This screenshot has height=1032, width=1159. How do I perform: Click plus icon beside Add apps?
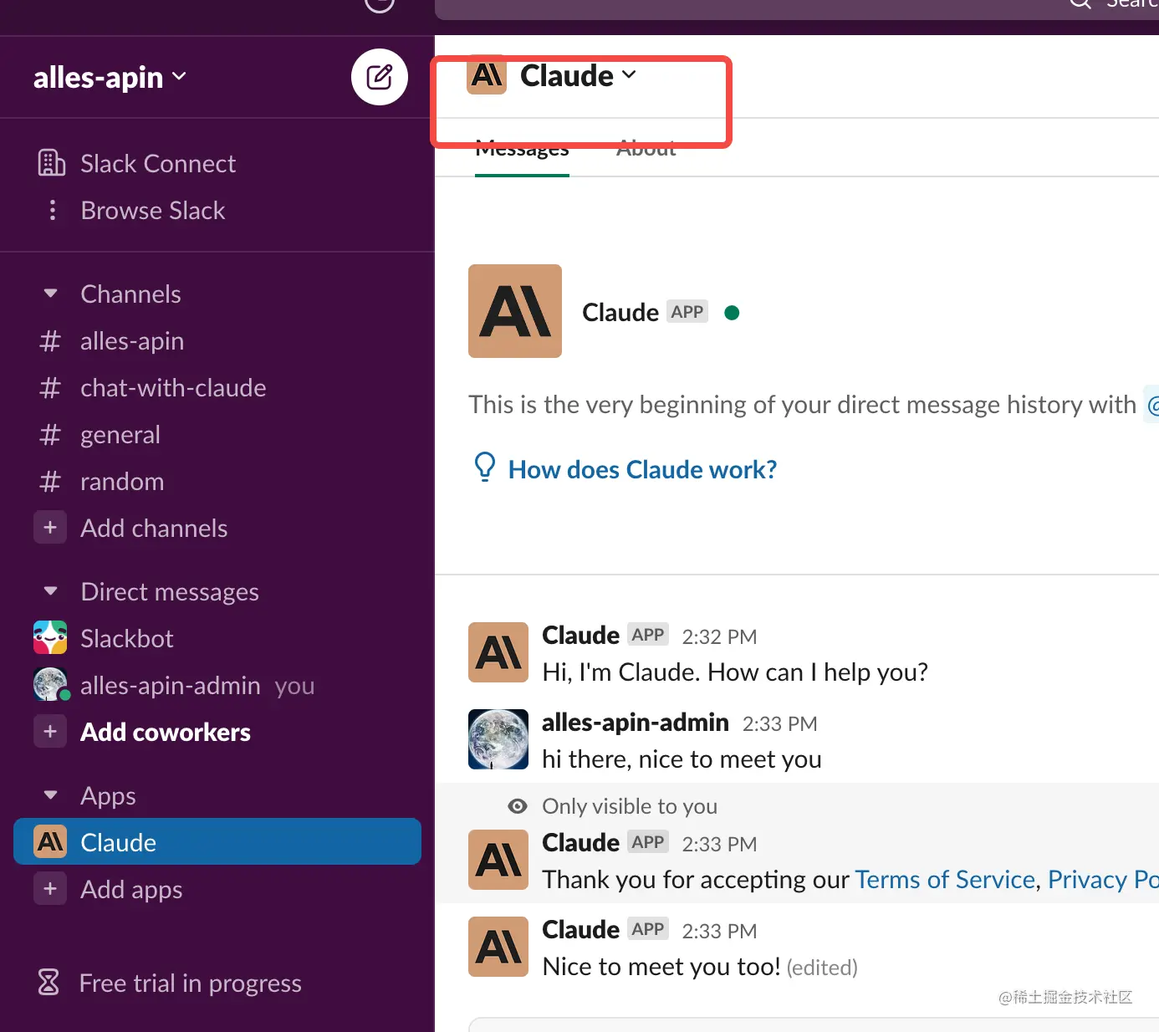(50, 888)
